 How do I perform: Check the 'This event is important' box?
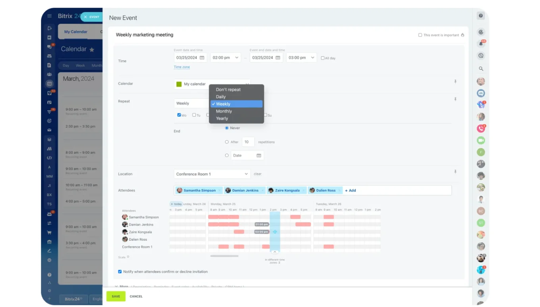pyautogui.click(x=420, y=35)
